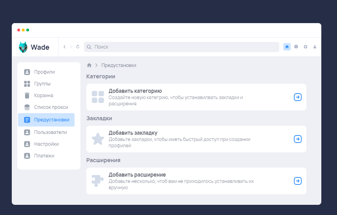Screen dimensions: 337x215
Task: Click the Профили sidebar icon
Action: [x=27, y=72]
